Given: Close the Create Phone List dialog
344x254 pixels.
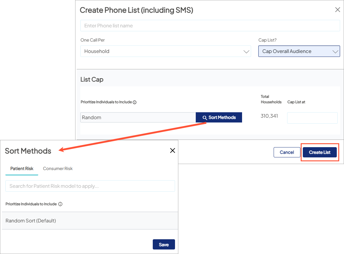Looking at the screenshot, I should [x=337, y=10].
